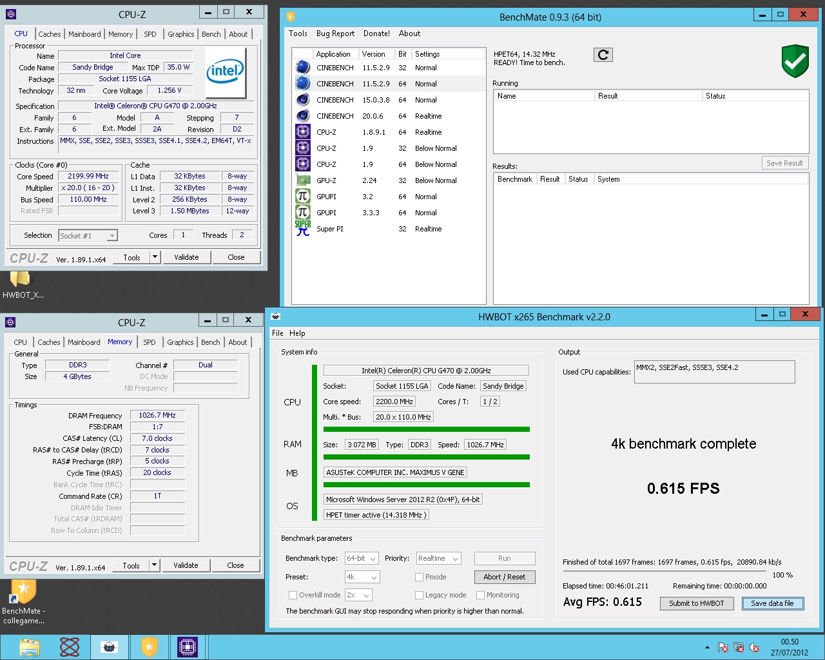Screen dimensions: 825x660
Task: Select CINEBENCH 15.0.3.8 icon in BenchMate
Action: point(302,99)
